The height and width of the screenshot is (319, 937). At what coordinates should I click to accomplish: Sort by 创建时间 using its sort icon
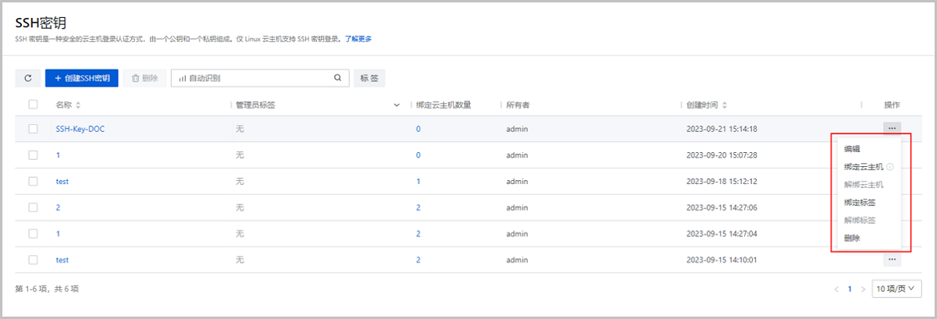coord(725,105)
